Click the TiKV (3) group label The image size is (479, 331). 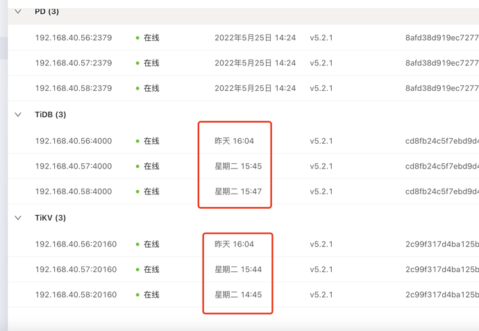[x=51, y=218]
